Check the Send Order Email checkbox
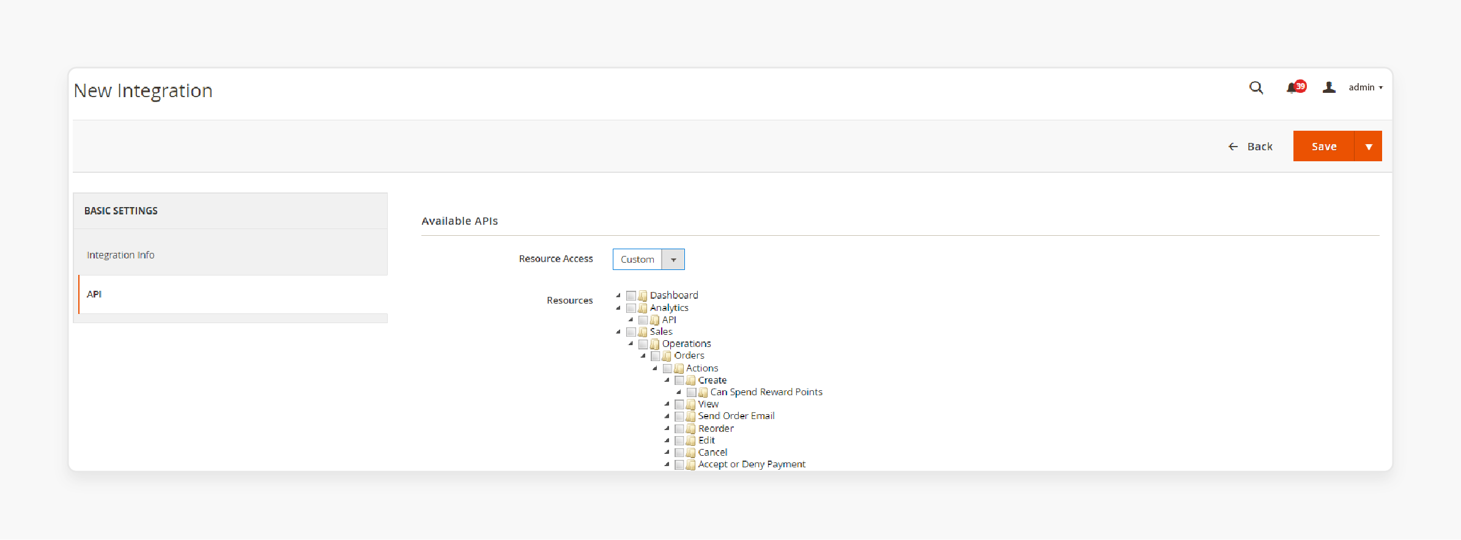The height and width of the screenshot is (540, 1461). coord(679,416)
